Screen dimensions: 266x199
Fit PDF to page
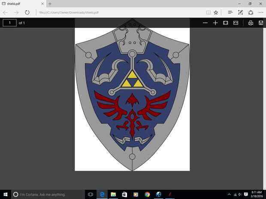(225, 23)
